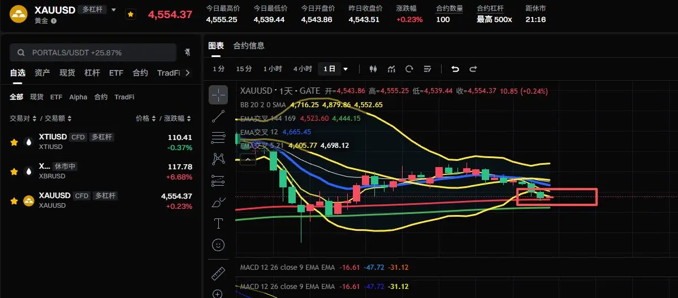Choose the 15分 timeframe

point(244,69)
